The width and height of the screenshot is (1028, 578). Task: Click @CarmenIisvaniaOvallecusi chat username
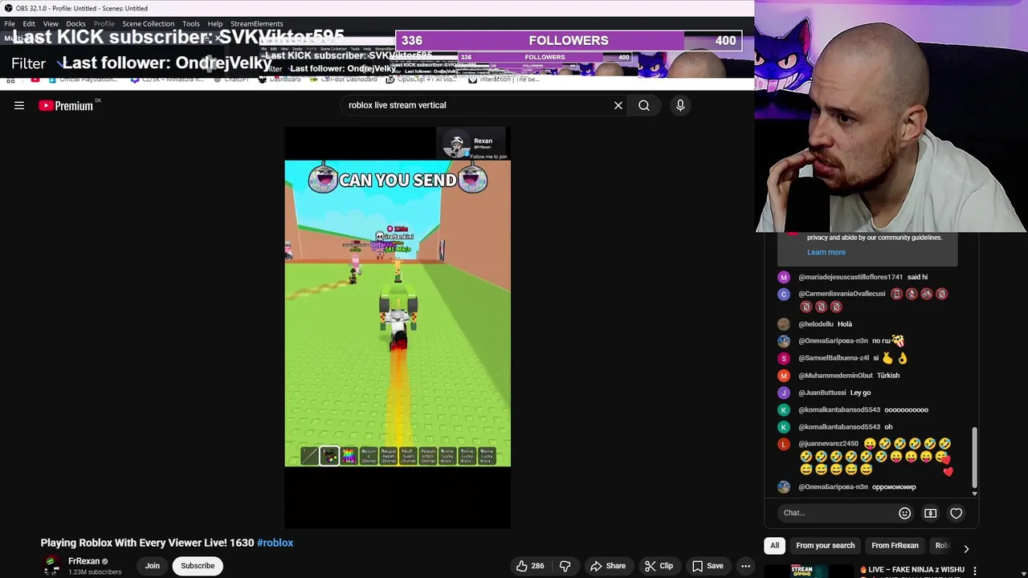[842, 294]
